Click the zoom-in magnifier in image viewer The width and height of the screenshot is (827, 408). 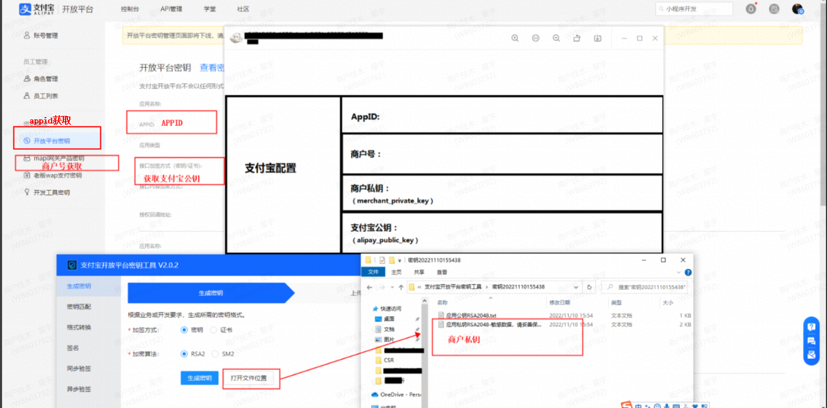point(515,38)
